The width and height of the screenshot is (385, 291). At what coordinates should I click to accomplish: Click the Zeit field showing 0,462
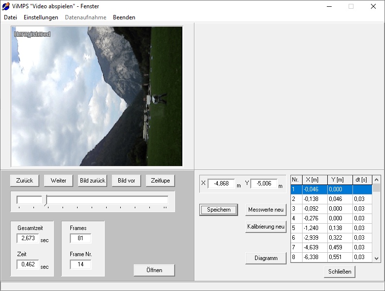[x=28, y=264]
